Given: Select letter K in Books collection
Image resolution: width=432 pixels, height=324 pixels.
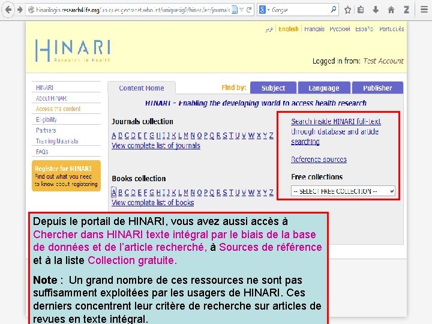Looking at the screenshot, I should pos(174,193).
